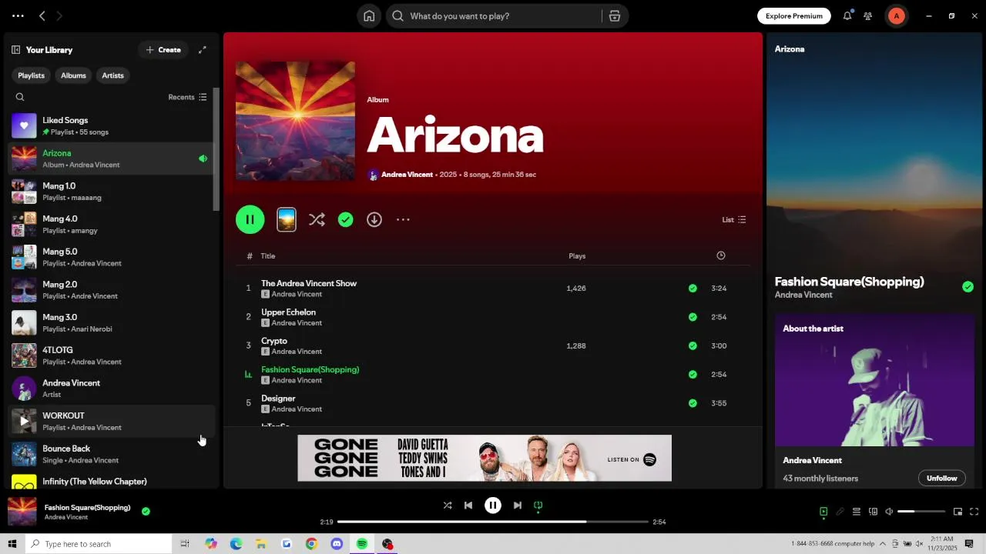Open the miniplayer icon
The width and height of the screenshot is (986, 554).
[957, 512]
